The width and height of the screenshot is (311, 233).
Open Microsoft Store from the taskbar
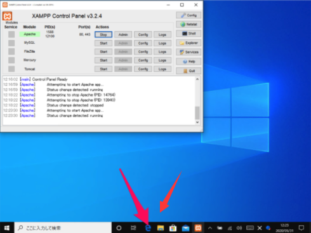[x=173, y=228]
